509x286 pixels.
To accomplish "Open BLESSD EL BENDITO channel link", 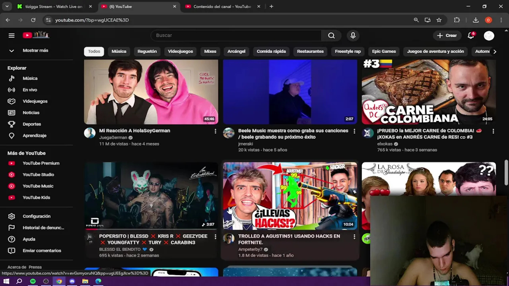I will pyautogui.click(x=120, y=249).
